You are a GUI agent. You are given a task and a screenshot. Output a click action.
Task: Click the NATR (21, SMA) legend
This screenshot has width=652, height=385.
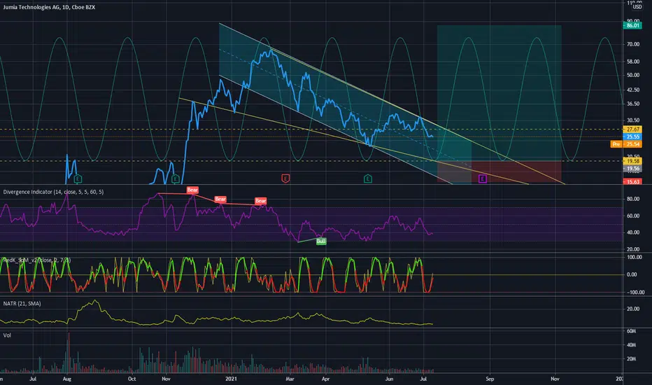22,304
